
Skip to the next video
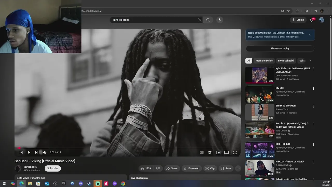pos(37,152)
